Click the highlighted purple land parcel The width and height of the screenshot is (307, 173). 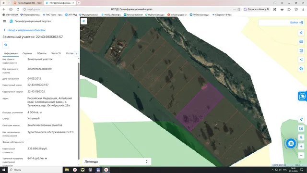coord(200,107)
